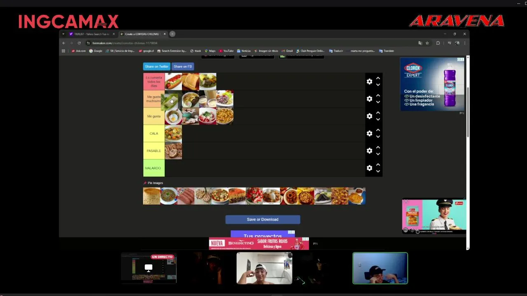The width and height of the screenshot is (527, 296).
Task: Select the first bread image in unranked pool
Action: point(152,196)
